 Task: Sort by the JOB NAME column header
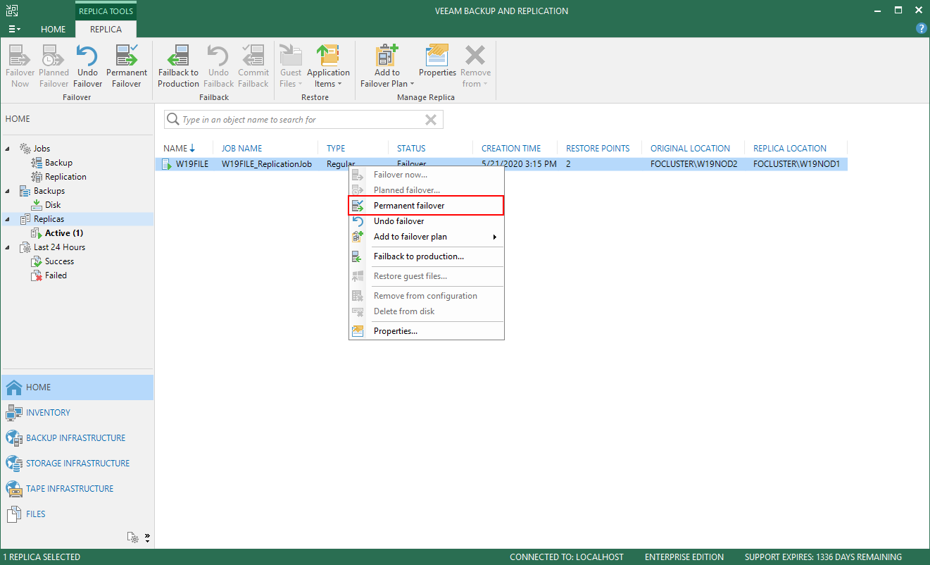[x=241, y=149]
